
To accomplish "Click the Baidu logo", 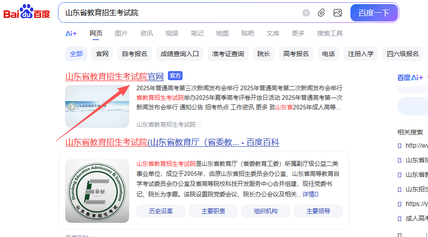I will point(27,12).
